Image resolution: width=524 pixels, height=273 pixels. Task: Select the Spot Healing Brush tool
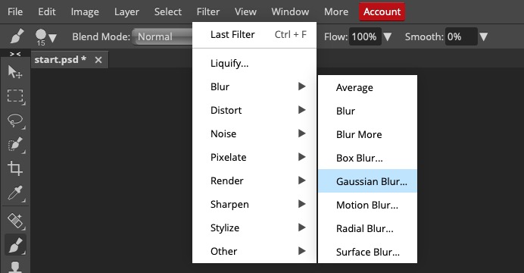15,221
